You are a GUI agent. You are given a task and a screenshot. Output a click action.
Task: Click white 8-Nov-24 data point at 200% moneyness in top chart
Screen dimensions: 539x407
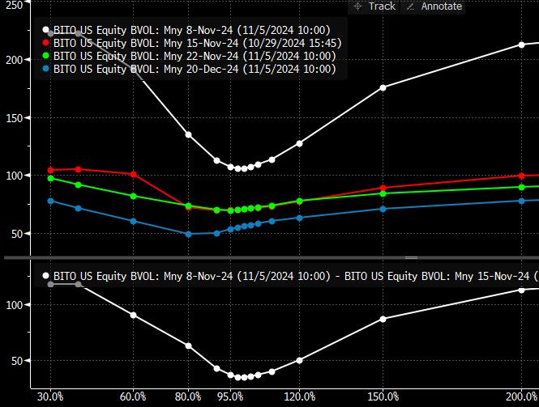(x=521, y=45)
